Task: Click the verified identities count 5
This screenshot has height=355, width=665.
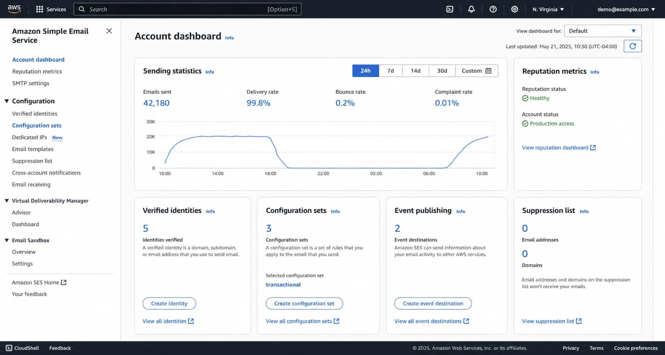Action: [146, 228]
